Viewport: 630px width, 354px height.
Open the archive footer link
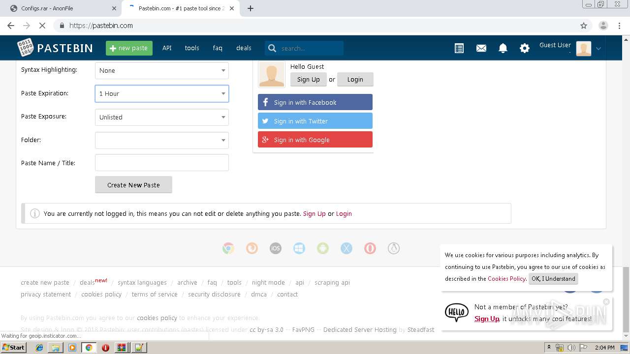187,283
